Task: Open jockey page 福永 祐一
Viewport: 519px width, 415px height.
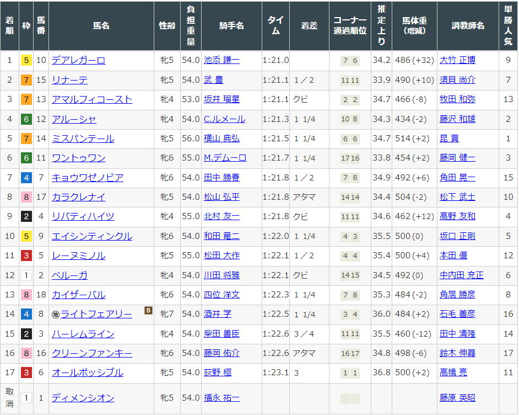Action: tap(221, 398)
